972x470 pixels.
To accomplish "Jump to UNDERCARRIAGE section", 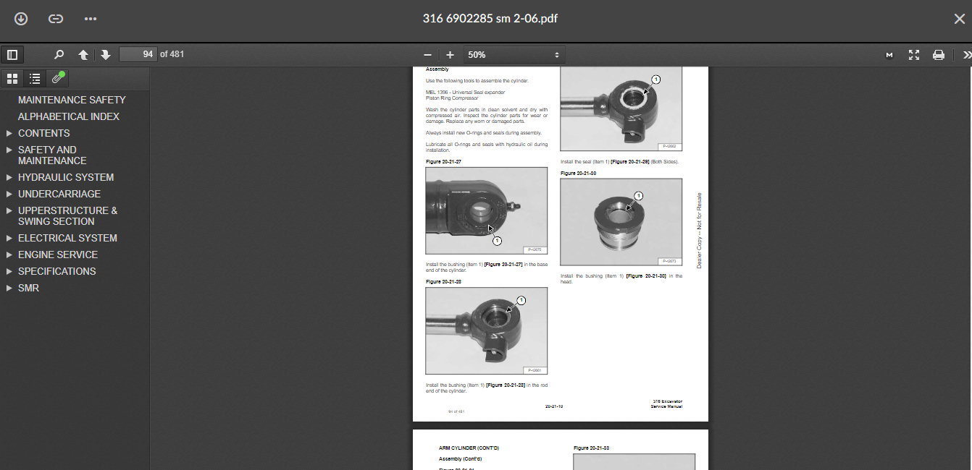I will click(x=59, y=194).
